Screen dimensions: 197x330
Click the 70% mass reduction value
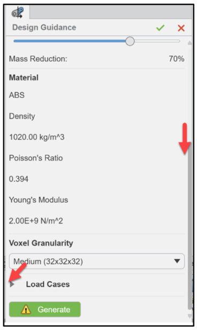[177, 58]
